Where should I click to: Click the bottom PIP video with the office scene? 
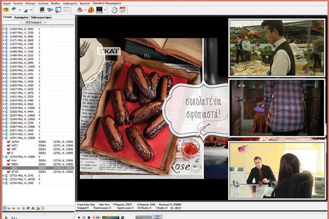point(277,171)
